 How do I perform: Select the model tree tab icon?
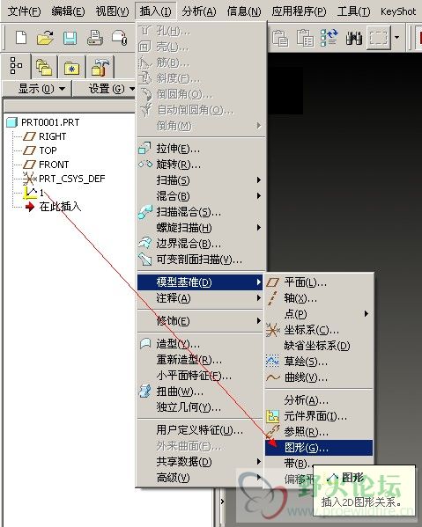point(16,65)
